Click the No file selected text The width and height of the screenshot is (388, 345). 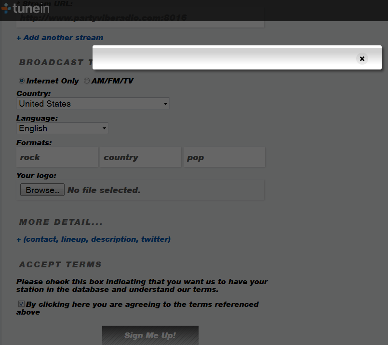tap(104, 190)
